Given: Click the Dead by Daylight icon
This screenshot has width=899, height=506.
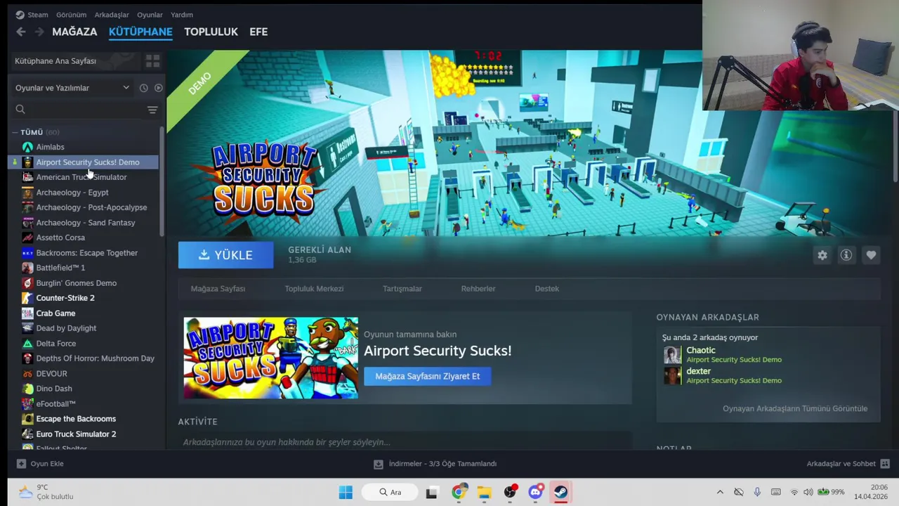Looking at the screenshot, I should click(x=27, y=328).
